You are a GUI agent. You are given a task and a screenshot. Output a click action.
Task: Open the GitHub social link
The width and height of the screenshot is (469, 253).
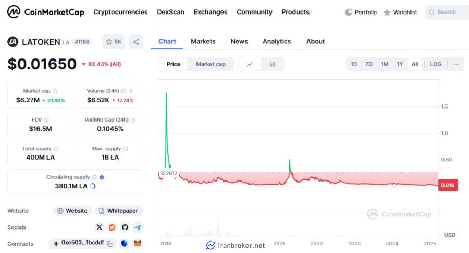pyautogui.click(x=125, y=227)
